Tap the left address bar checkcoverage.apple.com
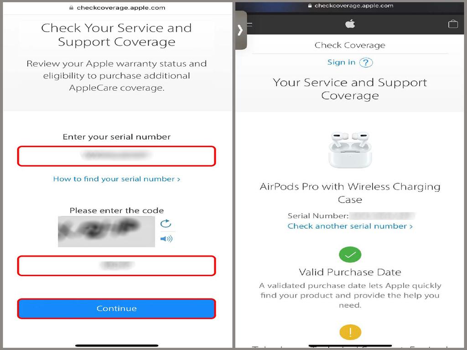This screenshot has height=350, width=467. [x=117, y=8]
